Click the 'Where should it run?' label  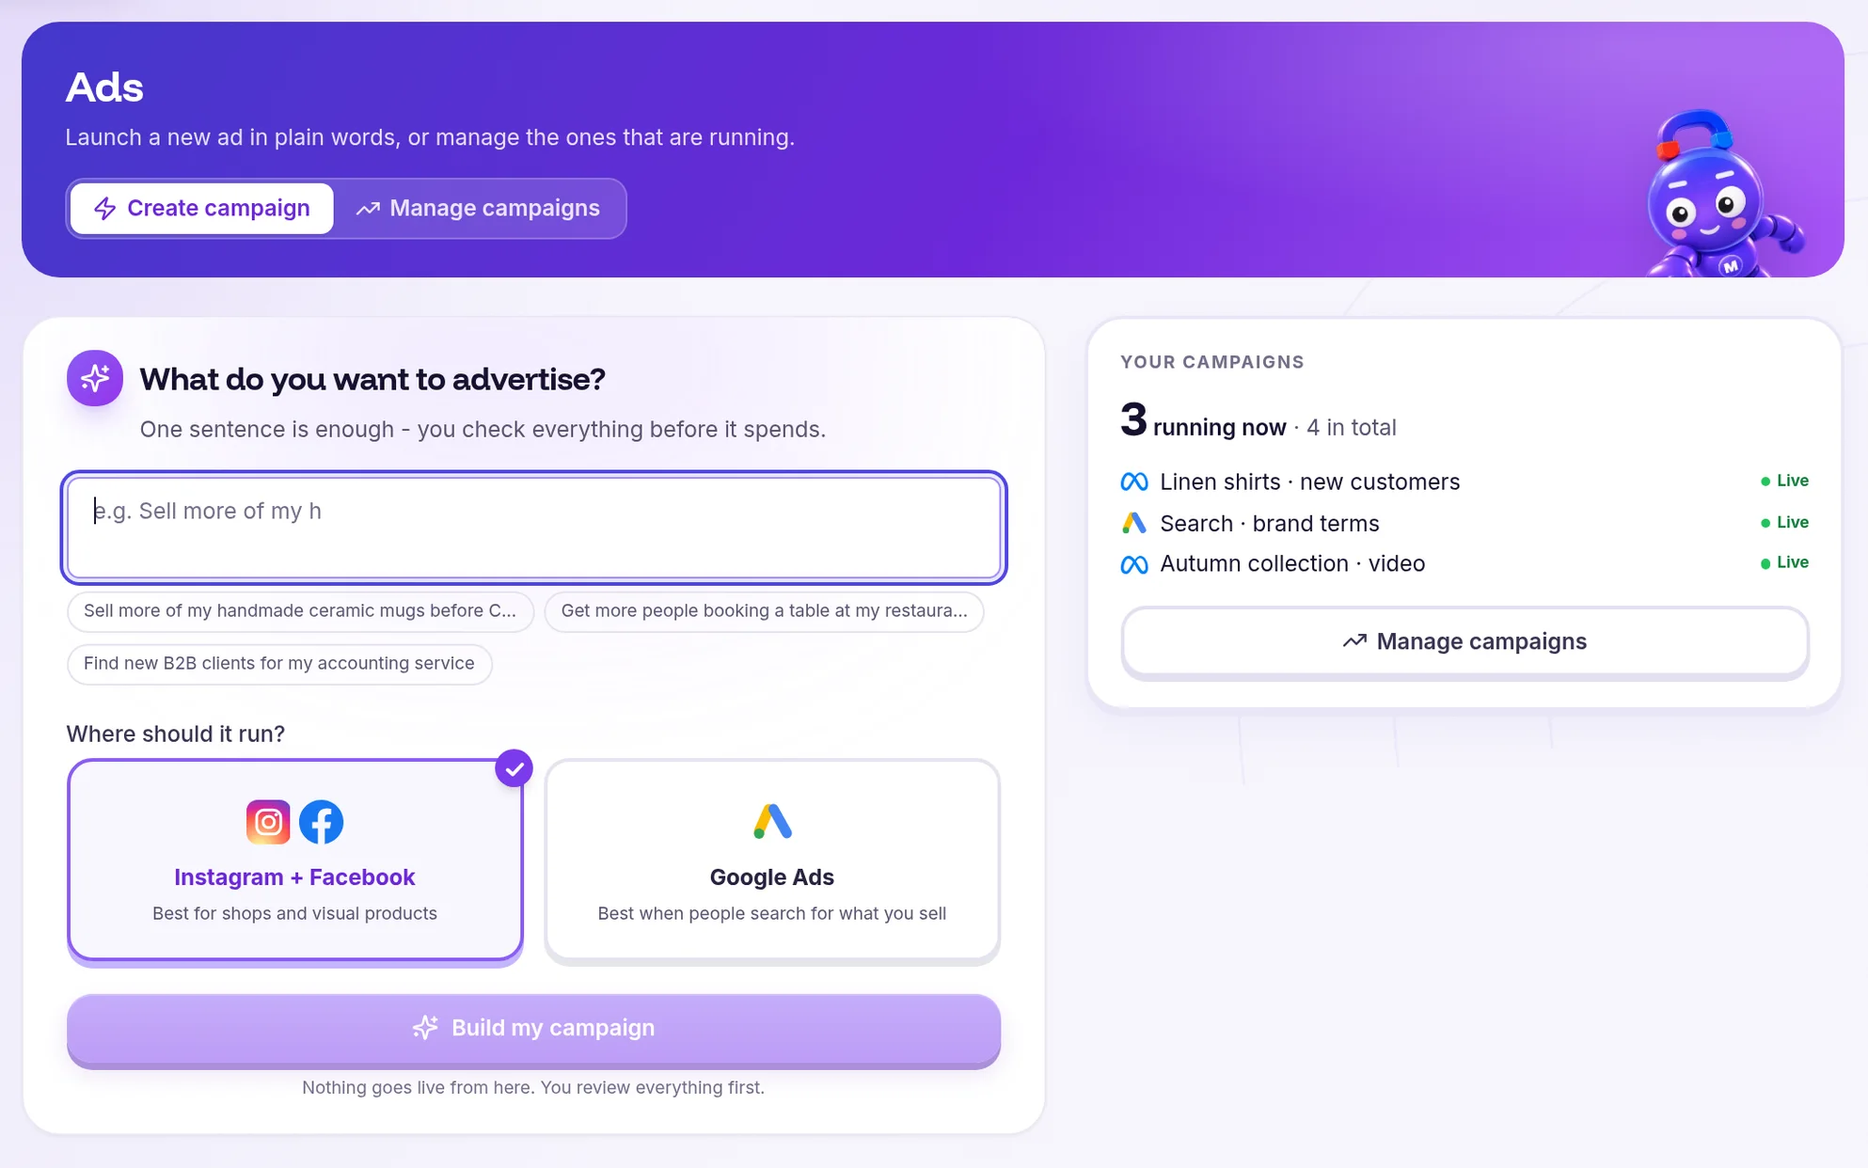(x=175, y=734)
